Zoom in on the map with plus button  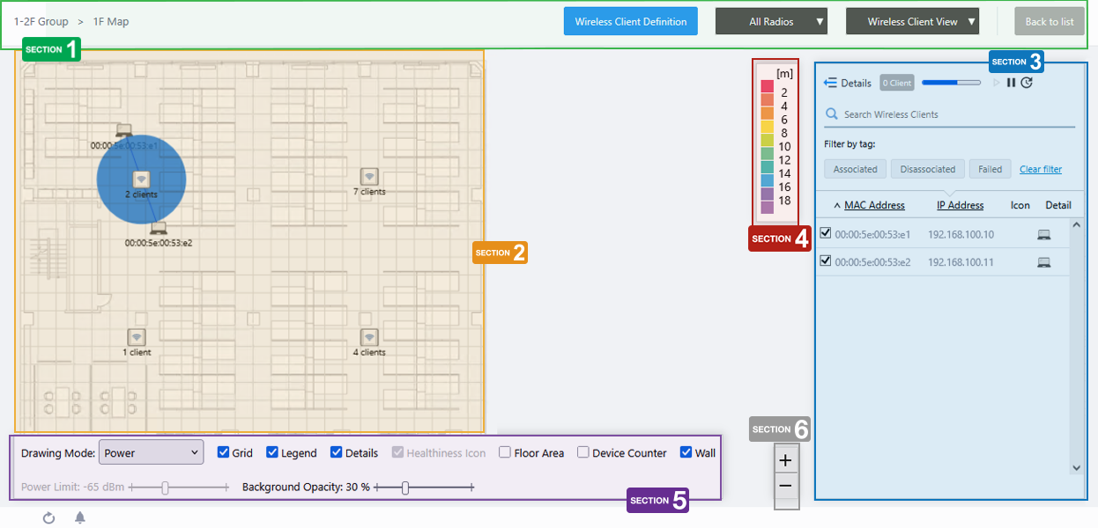(x=786, y=460)
